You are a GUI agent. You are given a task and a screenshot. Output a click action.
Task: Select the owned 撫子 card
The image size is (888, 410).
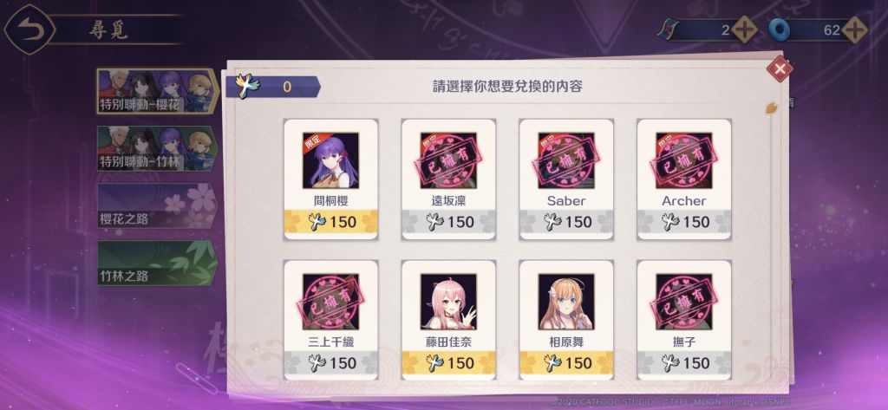click(684, 320)
